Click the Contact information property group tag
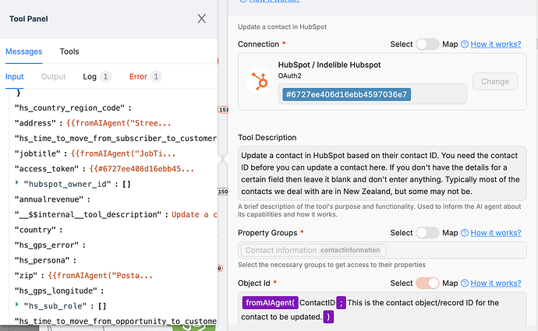The height and width of the screenshot is (331, 538). point(313,250)
